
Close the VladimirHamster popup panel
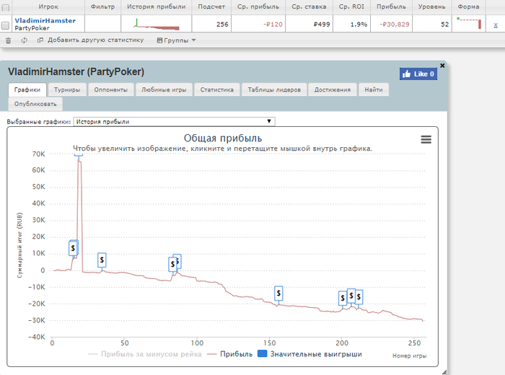click(x=442, y=66)
